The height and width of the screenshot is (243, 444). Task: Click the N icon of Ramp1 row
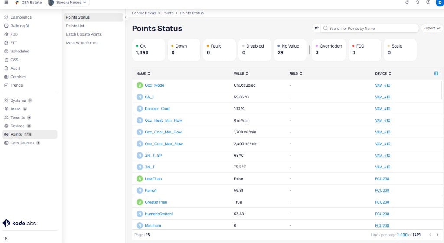click(140, 191)
